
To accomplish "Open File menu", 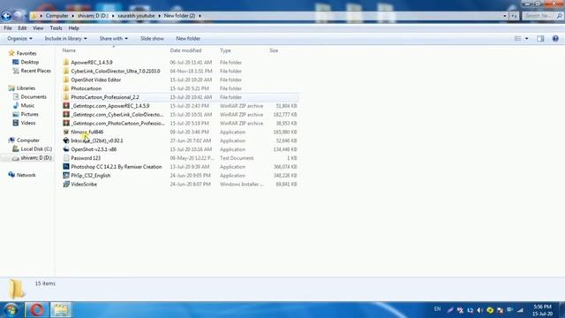I will [x=8, y=28].
